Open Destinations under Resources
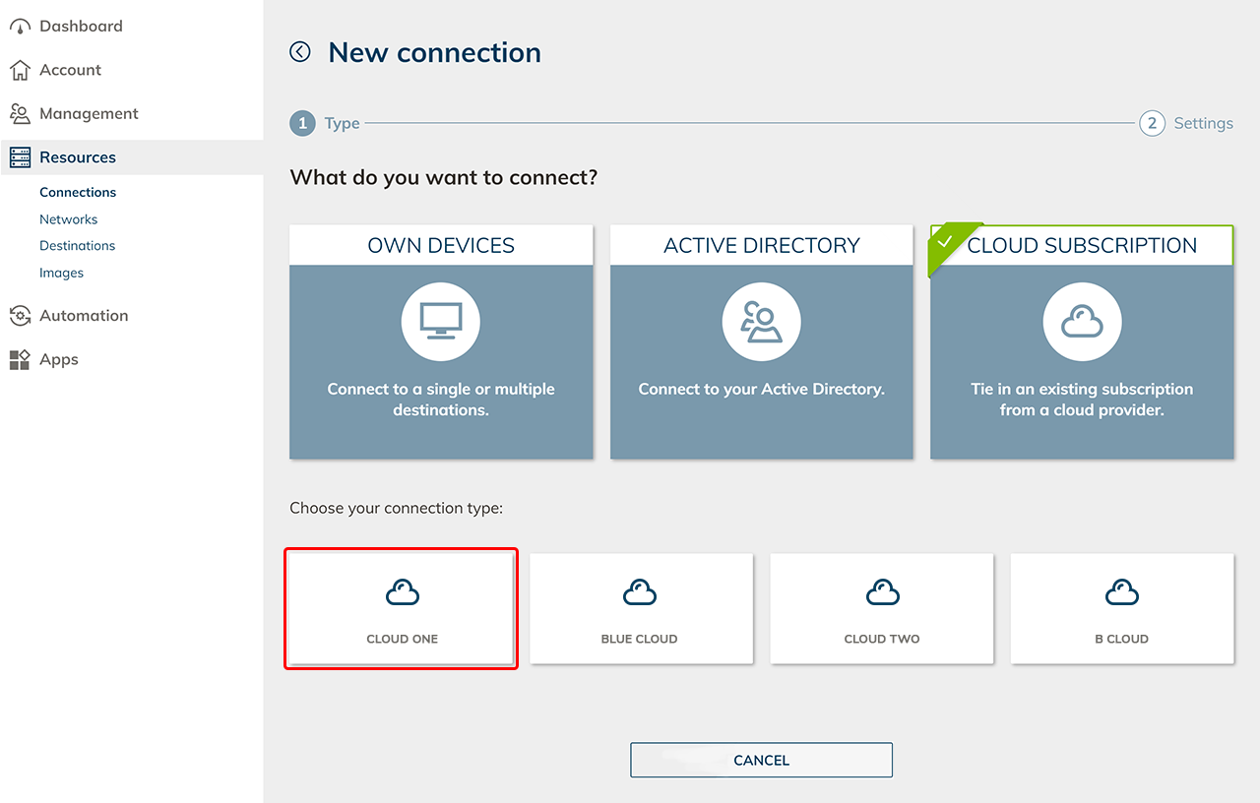Screen dimensions: 1260x803 [x=77, y=246]
